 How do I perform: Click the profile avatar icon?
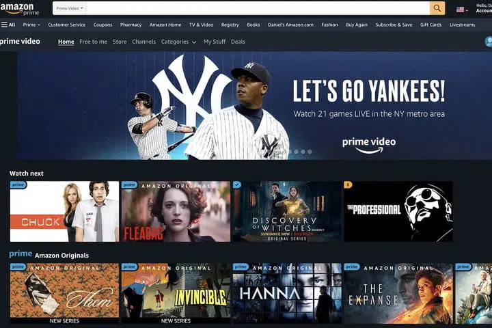[x=488, y=42]
